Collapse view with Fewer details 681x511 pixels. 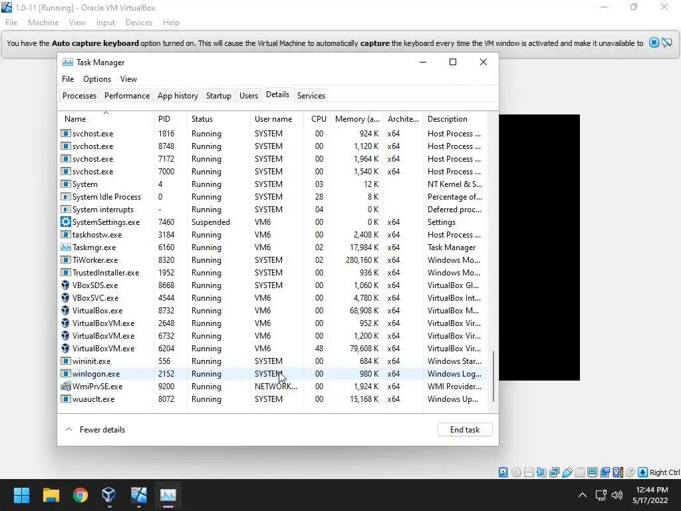(x=94, y=430)
